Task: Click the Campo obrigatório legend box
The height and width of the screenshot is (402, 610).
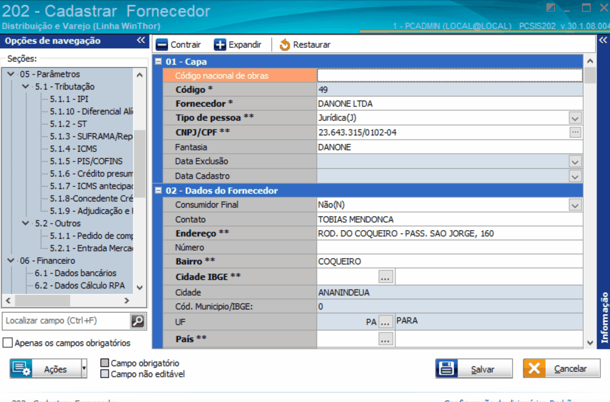Action: (105, 363)
